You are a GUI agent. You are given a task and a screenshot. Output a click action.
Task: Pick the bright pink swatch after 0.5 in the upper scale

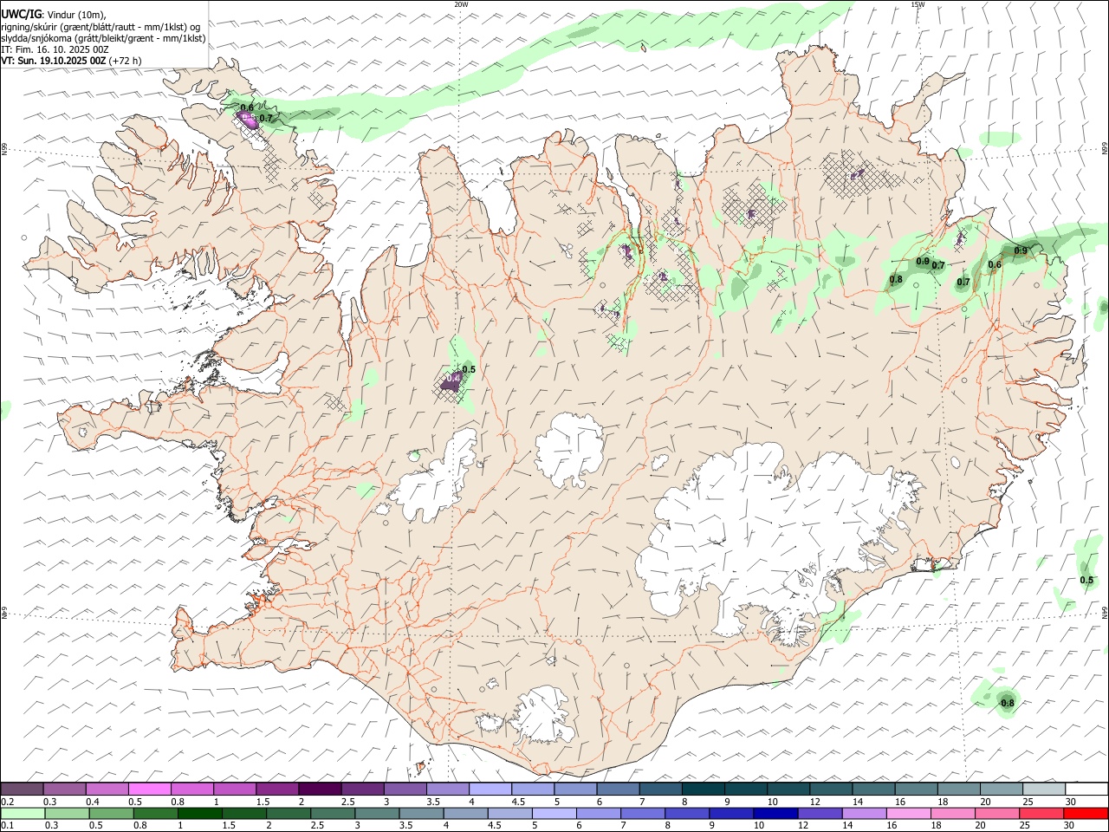point(150,790)
